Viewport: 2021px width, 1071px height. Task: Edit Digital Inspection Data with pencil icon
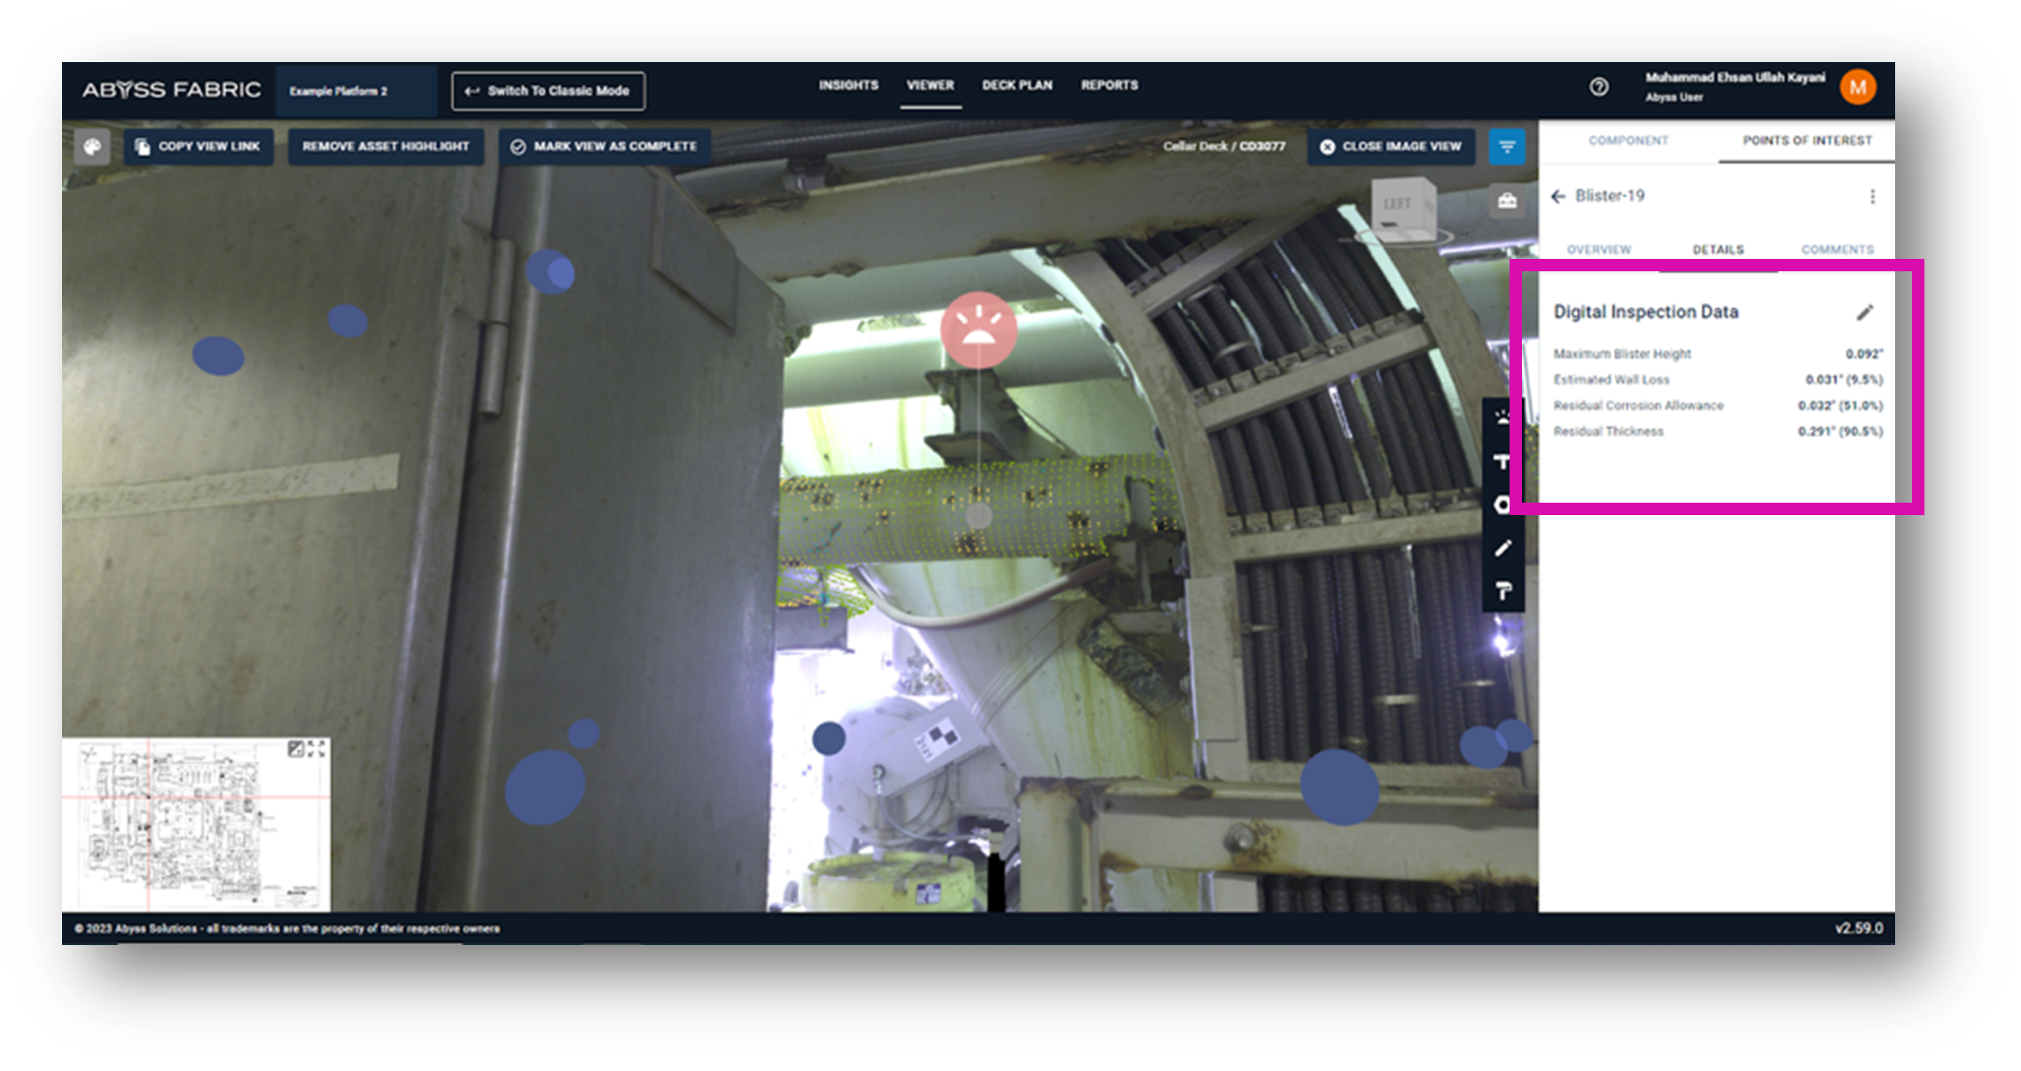pos(1865,312)
